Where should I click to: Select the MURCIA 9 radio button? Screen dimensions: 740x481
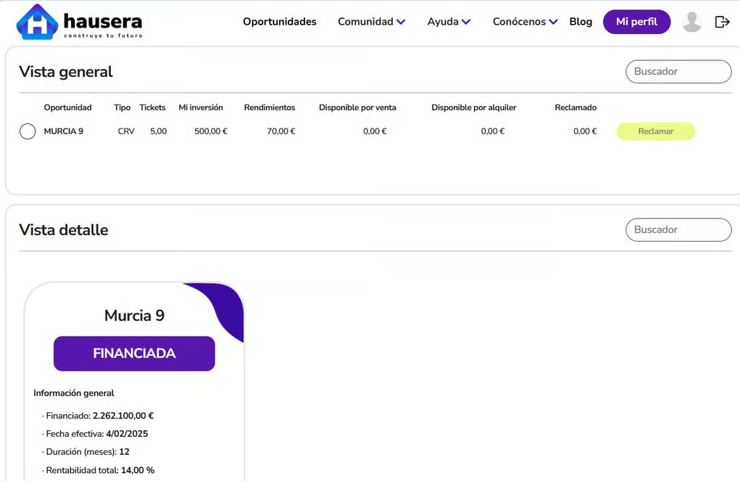(28, 131)
